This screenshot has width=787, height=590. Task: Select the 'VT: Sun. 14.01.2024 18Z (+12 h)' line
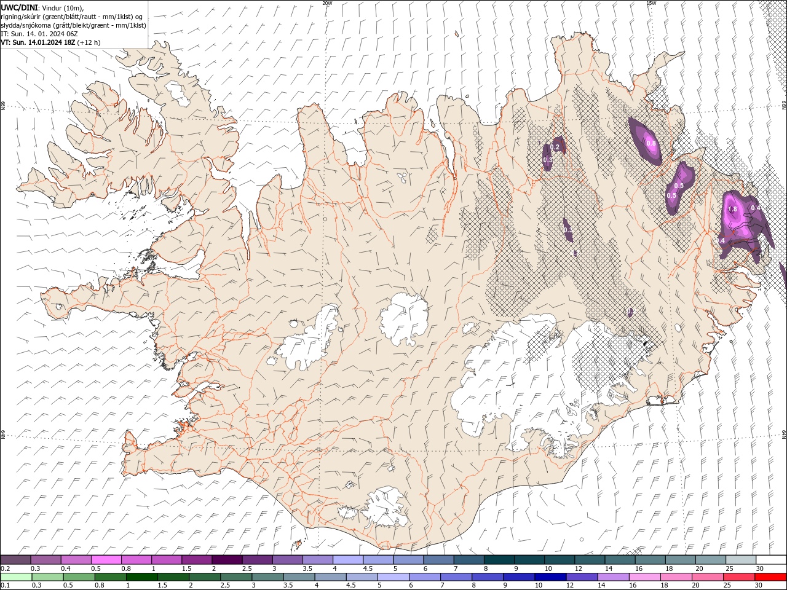click(50, 42)
